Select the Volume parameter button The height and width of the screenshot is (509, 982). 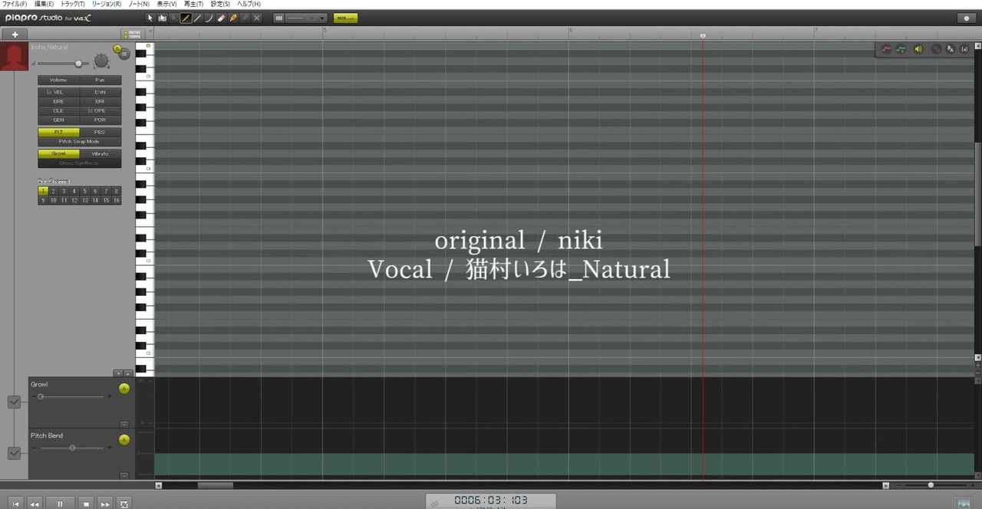(58, 80)
